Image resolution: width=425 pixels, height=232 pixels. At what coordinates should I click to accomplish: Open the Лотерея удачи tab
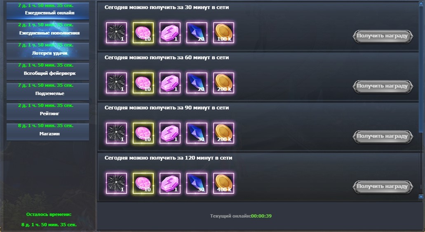click(48, 51)
